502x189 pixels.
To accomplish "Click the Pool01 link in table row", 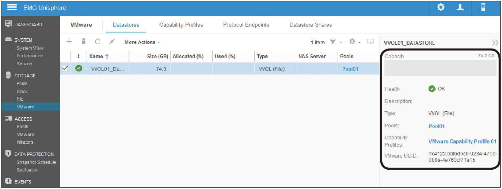I will click(350, 69).
